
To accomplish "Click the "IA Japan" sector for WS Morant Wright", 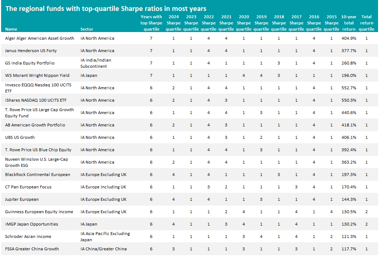I will [89, 75].
